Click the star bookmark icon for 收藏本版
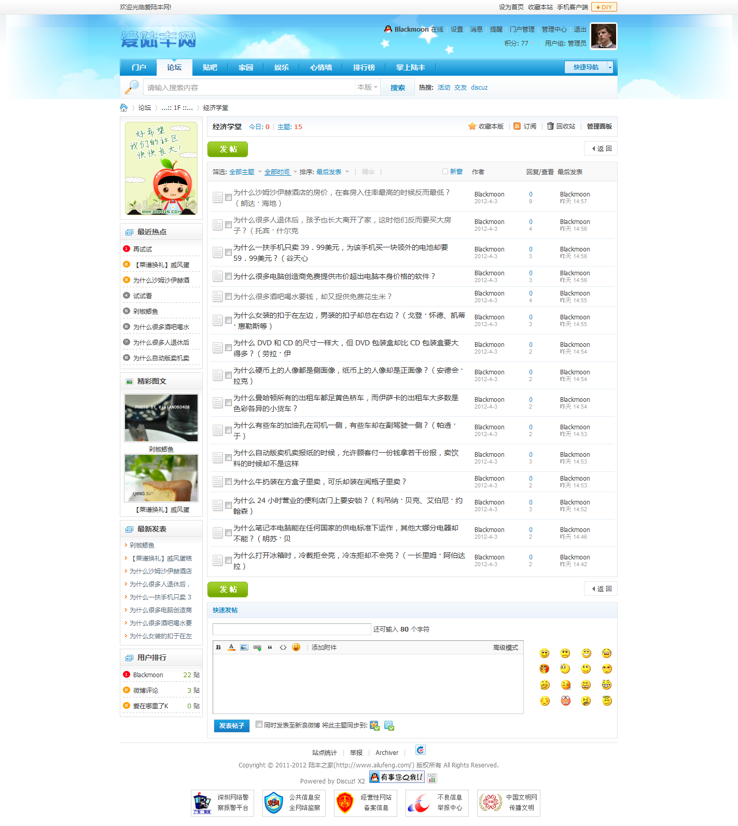The width and height of the screenshot is (738, 826). (x=472, y=126)
